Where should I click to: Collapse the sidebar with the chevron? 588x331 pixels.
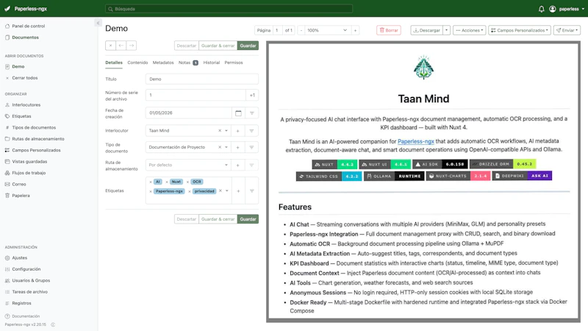(98, 23)
